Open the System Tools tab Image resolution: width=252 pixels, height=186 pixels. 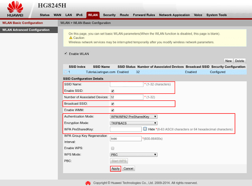(217, 15)
